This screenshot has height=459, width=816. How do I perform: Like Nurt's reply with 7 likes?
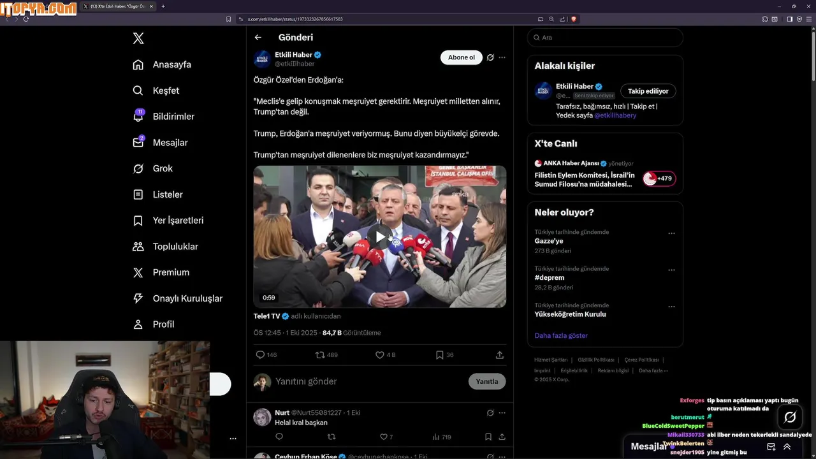click(x=386, y=437)
